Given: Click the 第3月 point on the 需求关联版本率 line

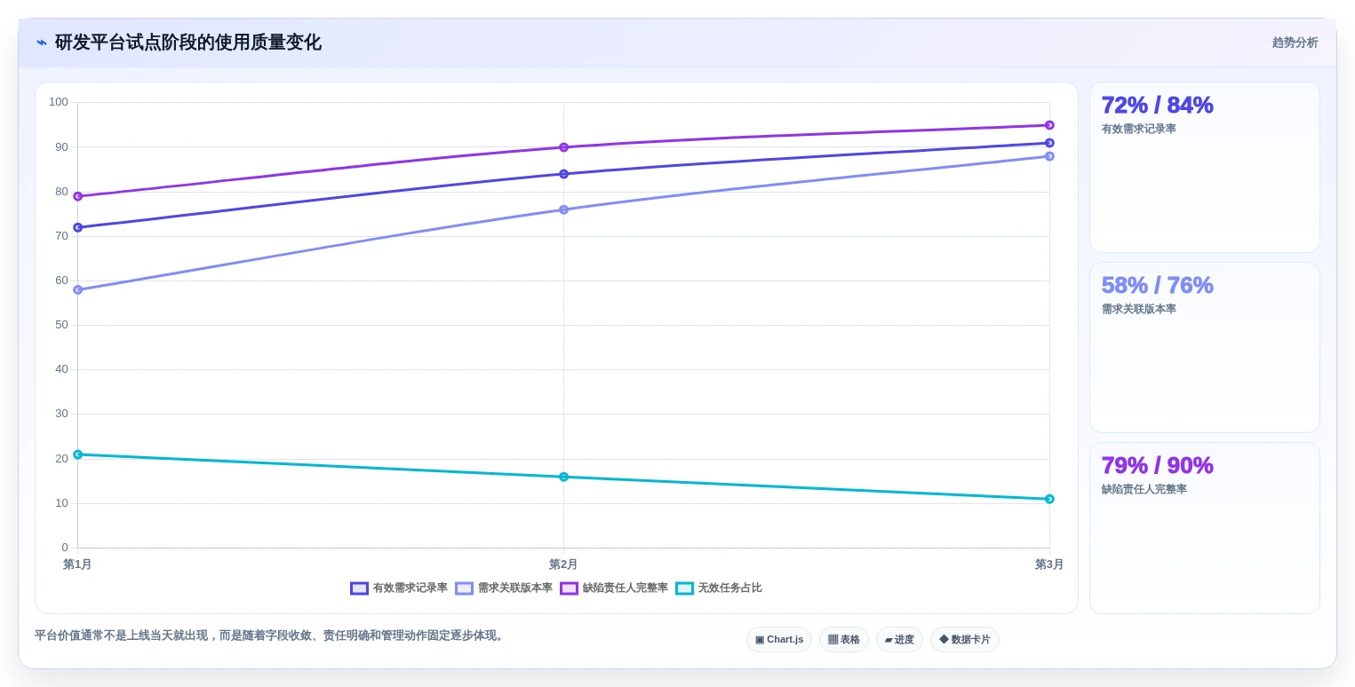Looking at the screenshot, I should click(1049, 156).
